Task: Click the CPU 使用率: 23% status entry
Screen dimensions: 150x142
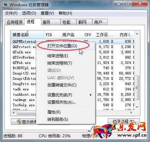Action: coord(55,136)
